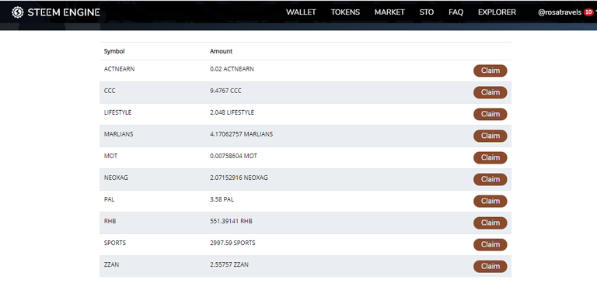Viewport: 597px width, 283px height.
Task: Claim the ZZAN token reward
Action: pos(490,266)
